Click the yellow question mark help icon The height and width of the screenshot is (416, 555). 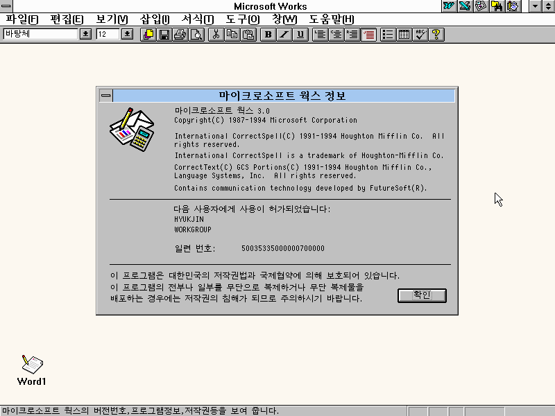coord(436,34)
